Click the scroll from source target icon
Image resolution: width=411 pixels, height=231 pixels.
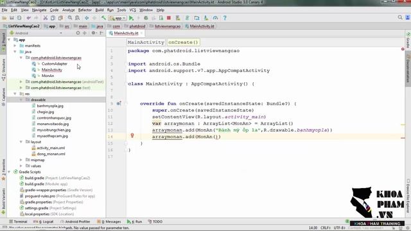pyautogui.click(x=78, y=33)
